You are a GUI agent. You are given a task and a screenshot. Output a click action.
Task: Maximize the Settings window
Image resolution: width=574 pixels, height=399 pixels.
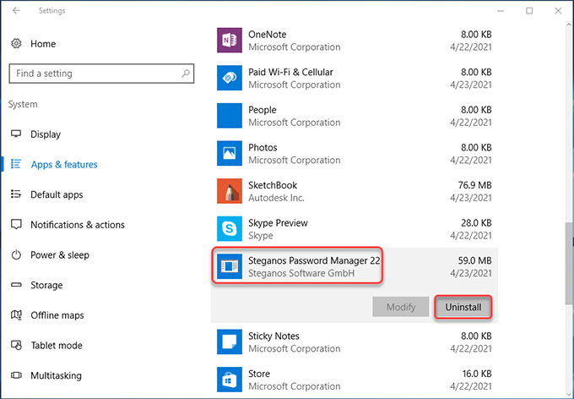click(529, 11)
